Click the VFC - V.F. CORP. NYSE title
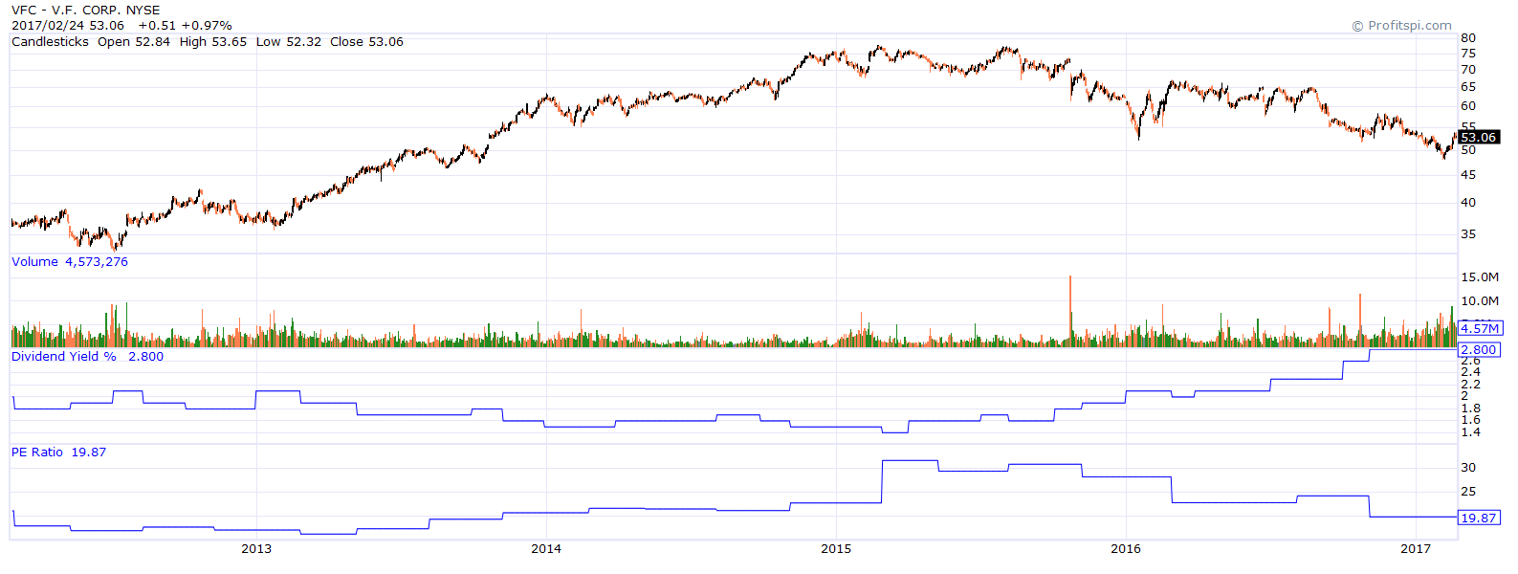1518x574 pixels. [86, 11]
